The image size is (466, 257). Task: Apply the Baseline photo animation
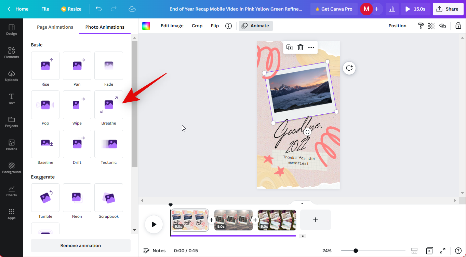coord(45,144)
